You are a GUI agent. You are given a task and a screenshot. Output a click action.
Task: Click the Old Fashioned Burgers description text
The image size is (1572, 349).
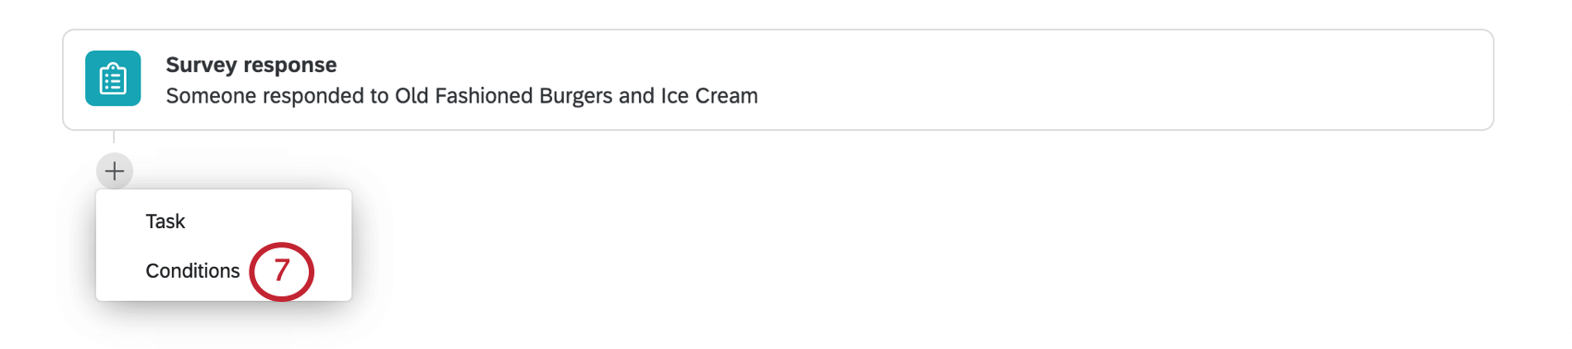pyautogui.click(x=461, y=96)
